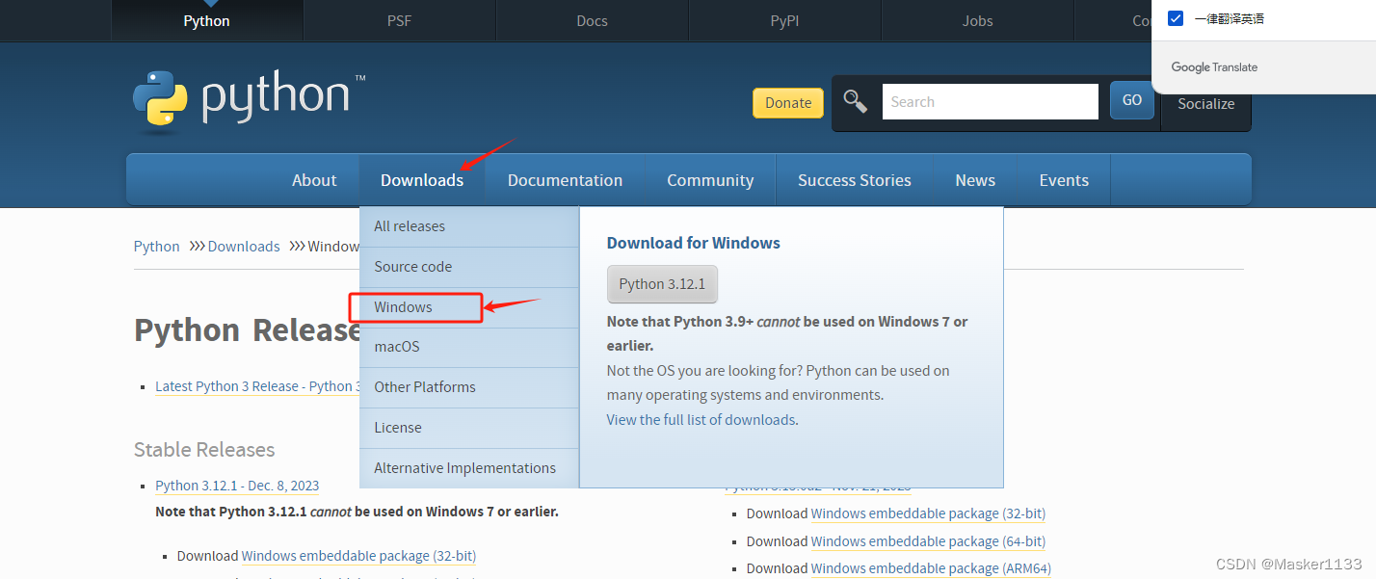Open the Docs tab
Screen dimensions: 1376x579
593,20
